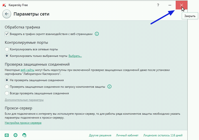This screenshot has height=140, width=199.
Task: Toggle 'Внедрять в трафик скрипт' checkbox
Action: (7, 34)
